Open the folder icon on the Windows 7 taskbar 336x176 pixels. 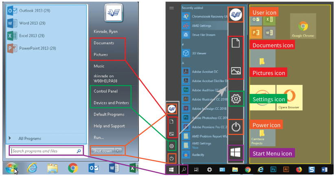tap(53, 168)
